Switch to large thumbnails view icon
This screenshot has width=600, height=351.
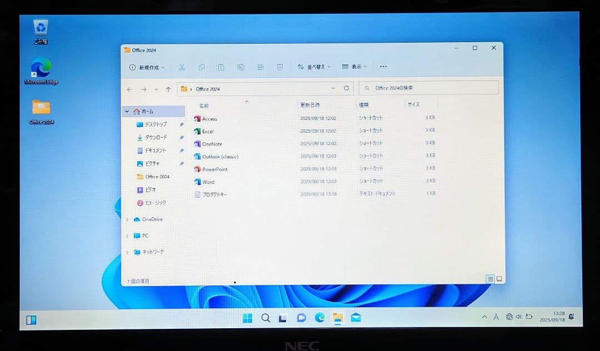pyautogui.click(x=499, y=279)
